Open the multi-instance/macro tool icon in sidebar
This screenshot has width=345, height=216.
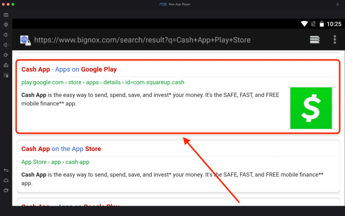coord(6,75)
